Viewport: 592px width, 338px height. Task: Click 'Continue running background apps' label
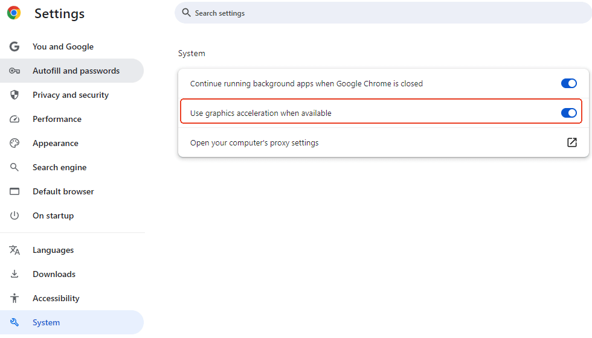click(306, 84)
